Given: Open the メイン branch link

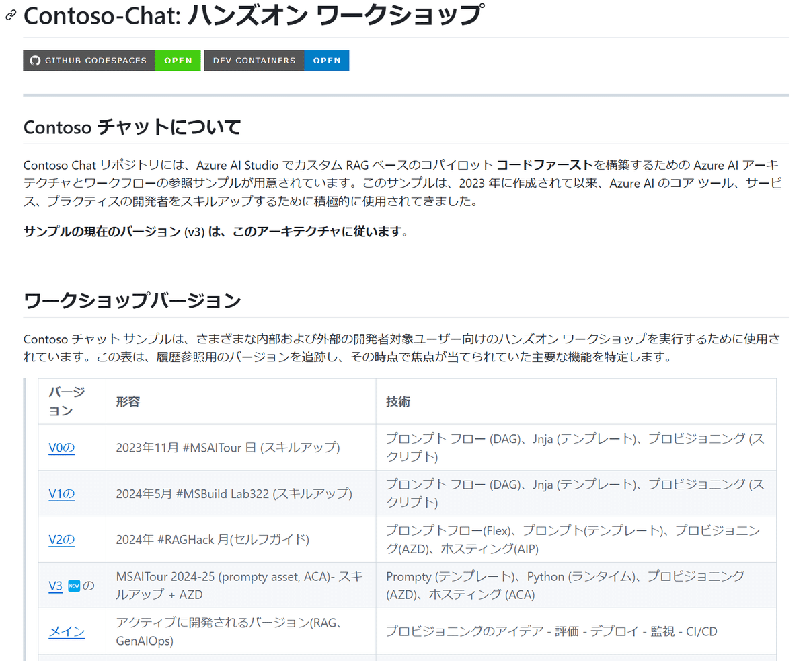Looking at the screenshot, I should (x=65, y=631).
